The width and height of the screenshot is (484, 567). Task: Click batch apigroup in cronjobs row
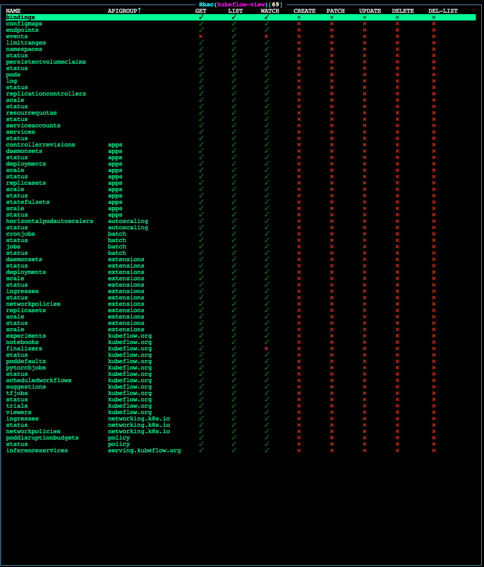117,234
